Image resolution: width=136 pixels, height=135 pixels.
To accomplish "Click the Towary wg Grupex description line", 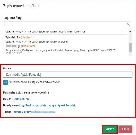I will click(x=37, y=42).
